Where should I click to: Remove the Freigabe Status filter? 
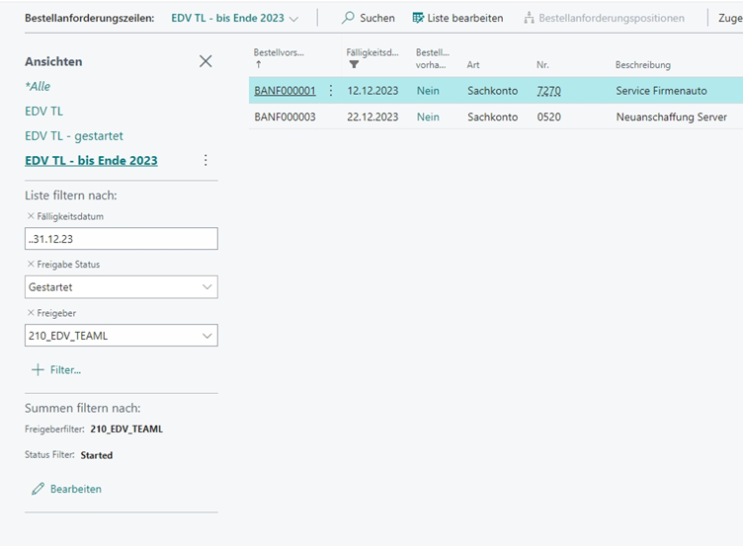click(x=29, y=265)
